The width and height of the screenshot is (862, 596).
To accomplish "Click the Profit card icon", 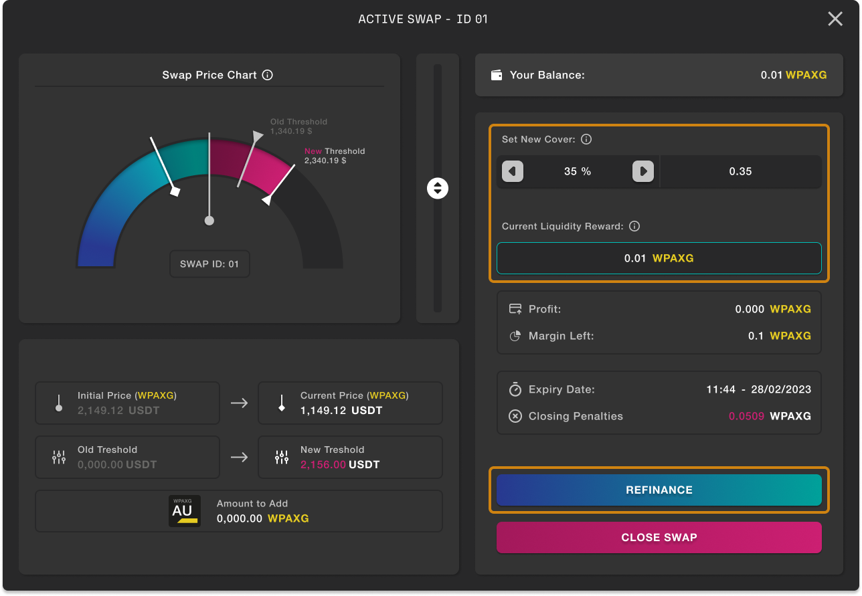I will point(515,309).
